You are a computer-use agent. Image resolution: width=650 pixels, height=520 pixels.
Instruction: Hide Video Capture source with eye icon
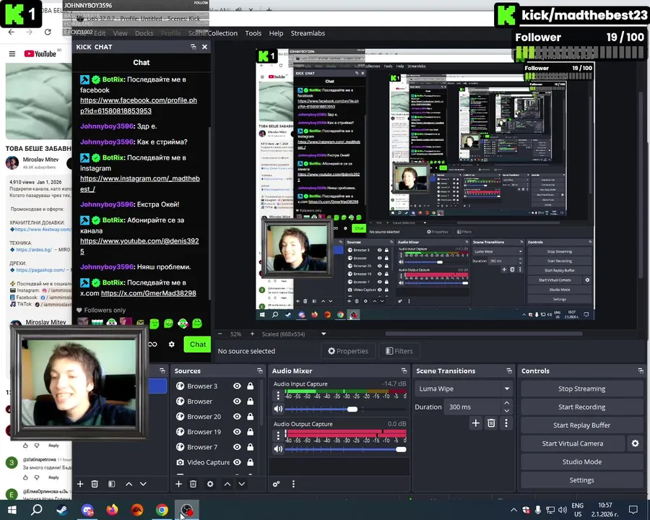(x=237, y=462)
